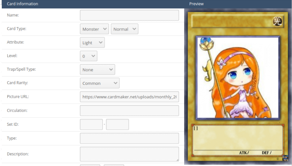Open the Monster card type dropdown
Image resolution: width=292 pixels, height=166 pixels.
click(94, 29)
